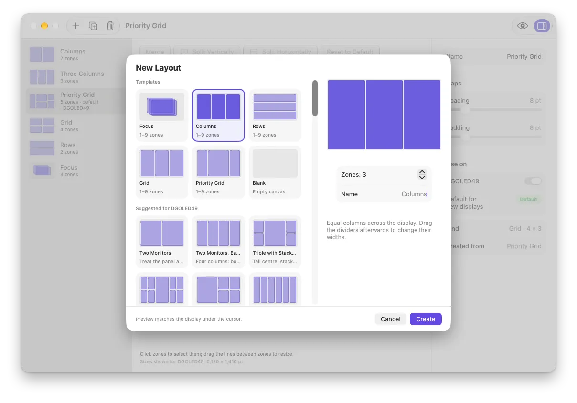Choose the Blank empty canvas template

(x=275, y=172)
